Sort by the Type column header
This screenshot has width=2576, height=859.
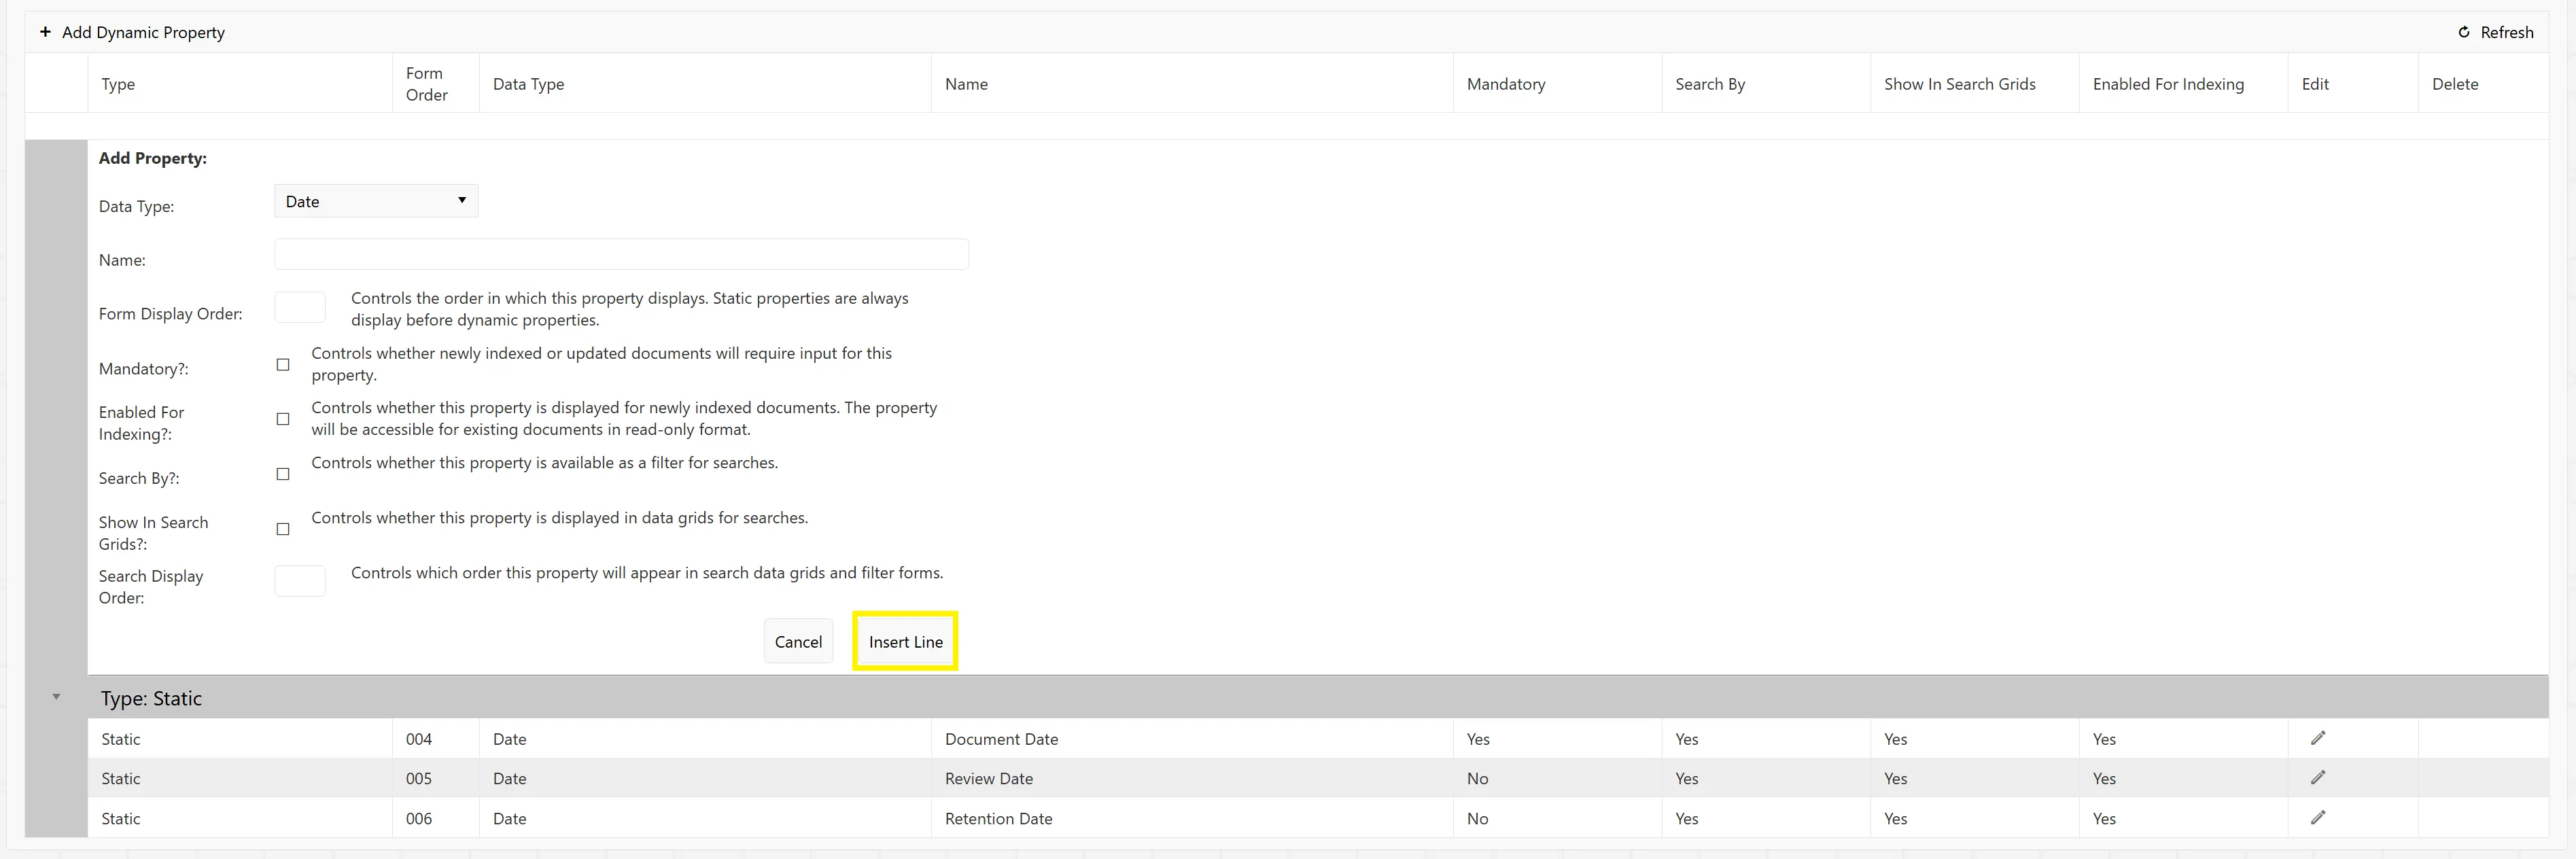pyautogui.click(x=118, y=84)
